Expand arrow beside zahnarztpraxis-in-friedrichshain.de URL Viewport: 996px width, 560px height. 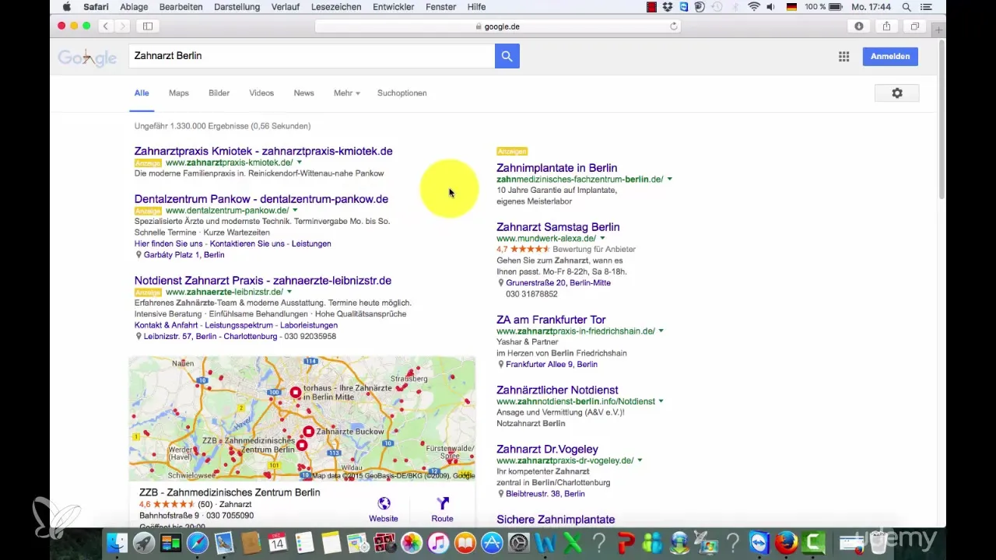[x=661, y=331]
